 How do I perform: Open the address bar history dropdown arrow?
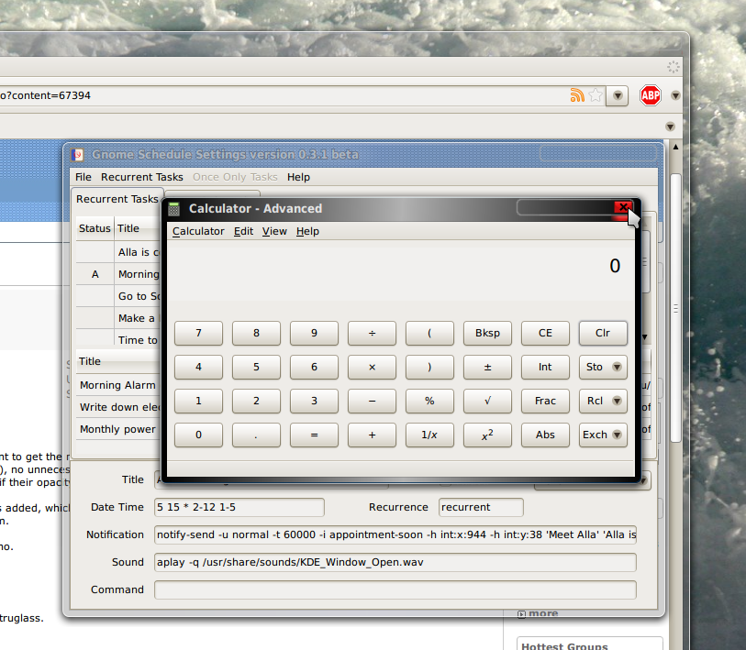(x=618, y=96)
